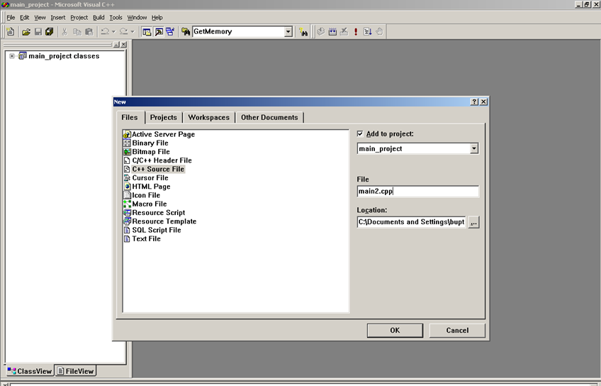Select the Resource Script file type
The image size is (601, 386).
pos(158,213)
